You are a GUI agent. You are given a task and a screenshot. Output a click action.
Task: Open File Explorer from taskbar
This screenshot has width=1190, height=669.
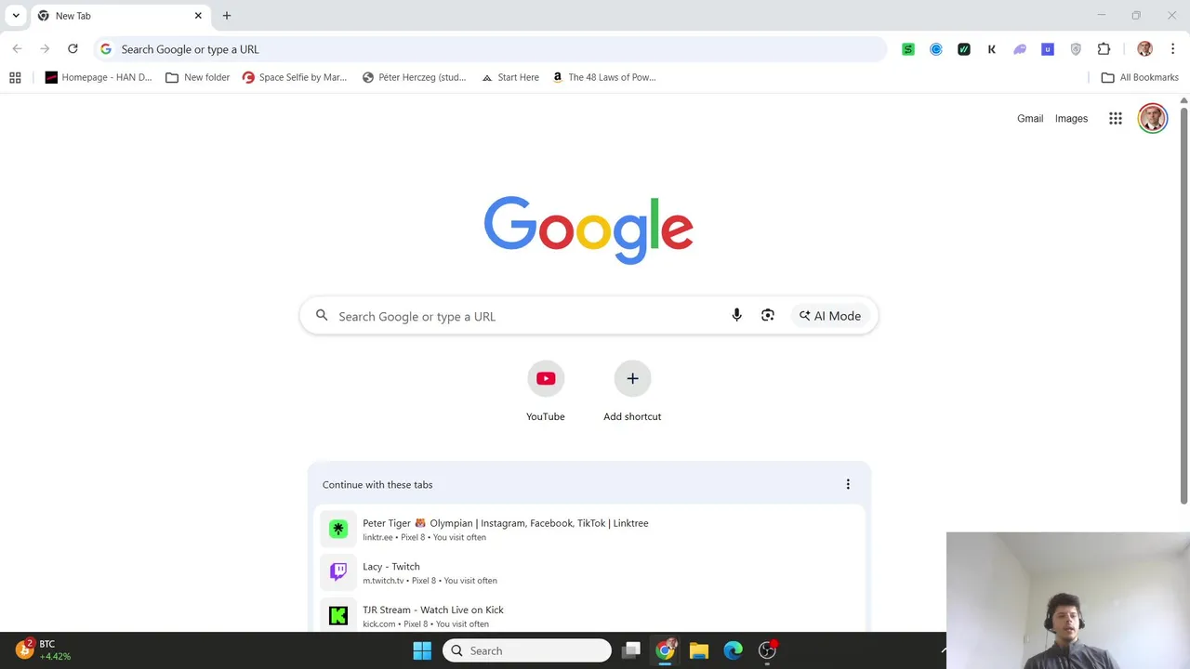click(x=699, y=650)
